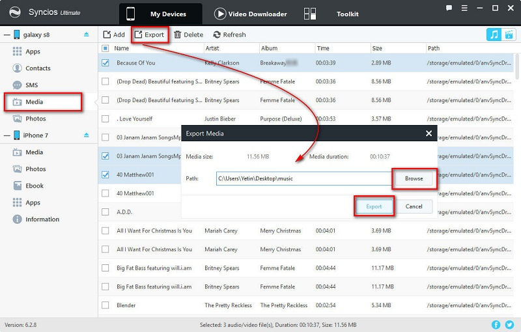Check the Blender song checkbox

pyautogui.click(x=106, y=305)
